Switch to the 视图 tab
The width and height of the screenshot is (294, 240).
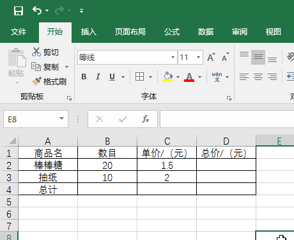tap(274, 32)
